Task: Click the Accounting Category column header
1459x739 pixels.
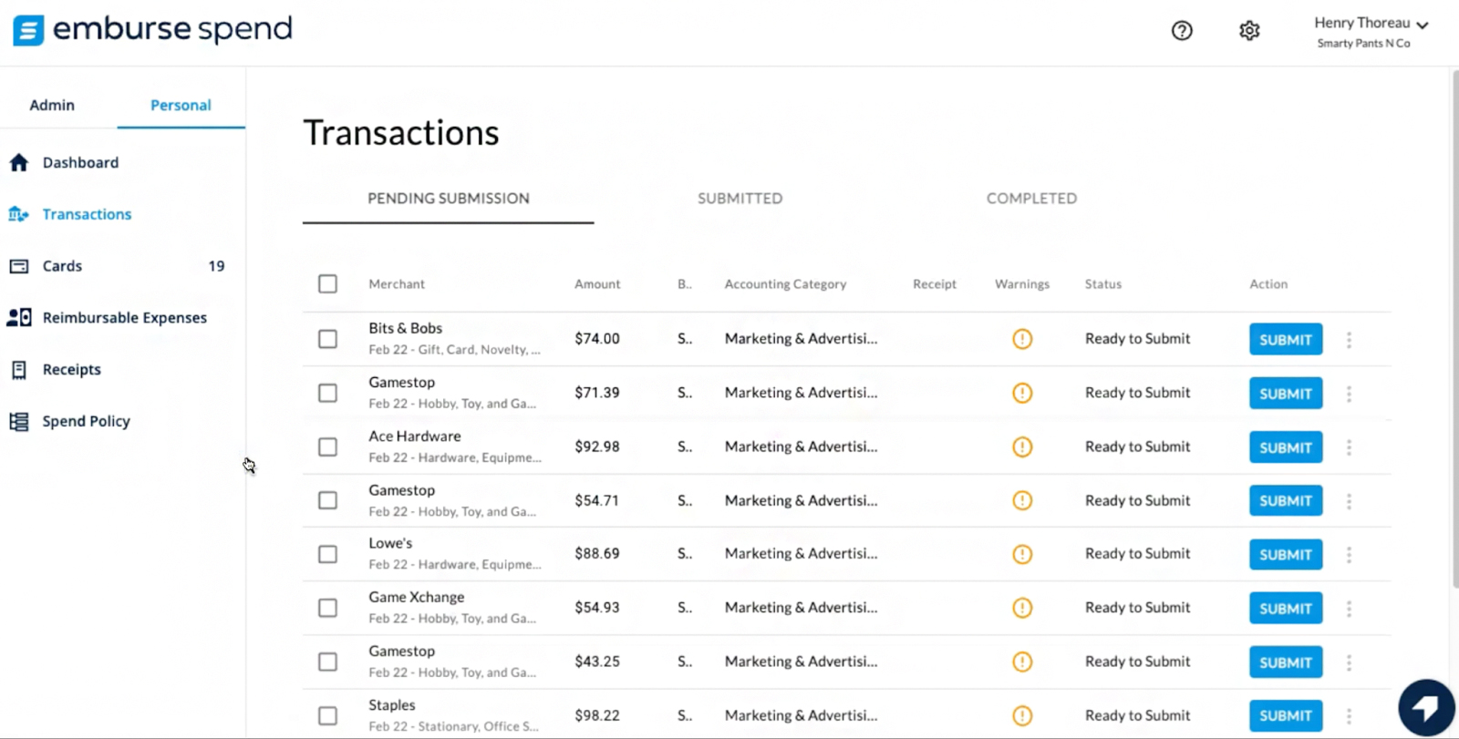Action: pos(785,284)
